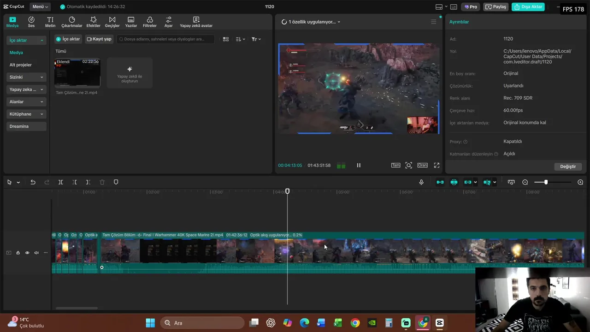Zoom in the timeline
590x332 pixels.
[580, 182]
